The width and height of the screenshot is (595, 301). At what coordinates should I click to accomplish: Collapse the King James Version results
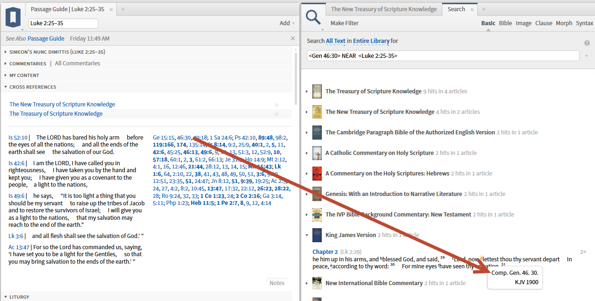coord(307,235)
